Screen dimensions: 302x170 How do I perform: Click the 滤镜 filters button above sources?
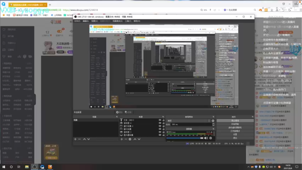click(128, 112)
